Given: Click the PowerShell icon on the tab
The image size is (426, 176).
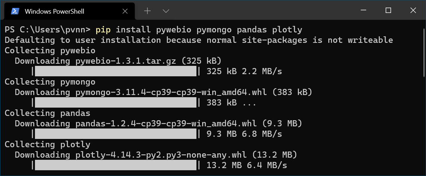Looking at the screenshot, I should [x=15, y=11].
